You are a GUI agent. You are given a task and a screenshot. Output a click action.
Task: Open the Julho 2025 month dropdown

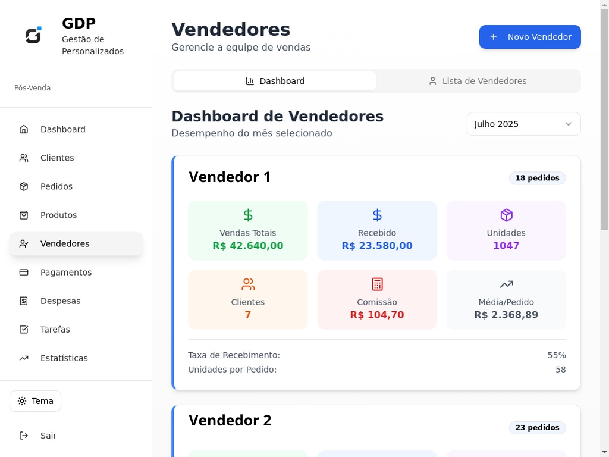click(x=523, y=124)
